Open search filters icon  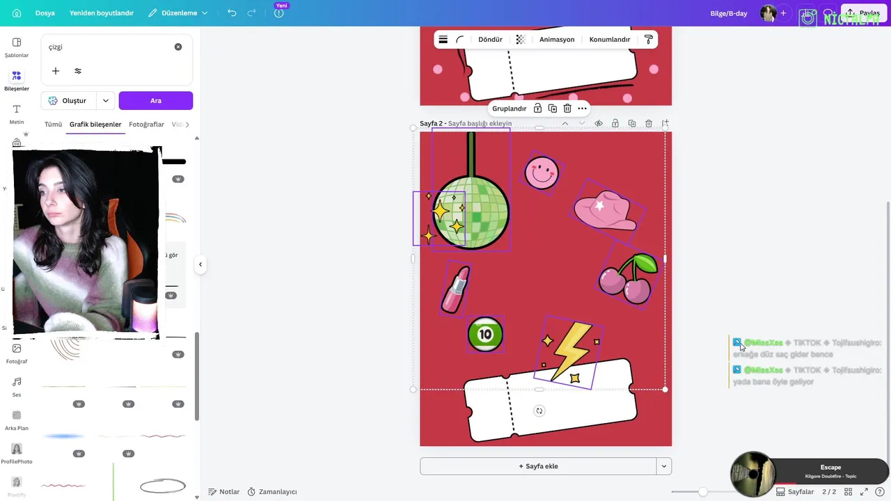coord(78,71)
